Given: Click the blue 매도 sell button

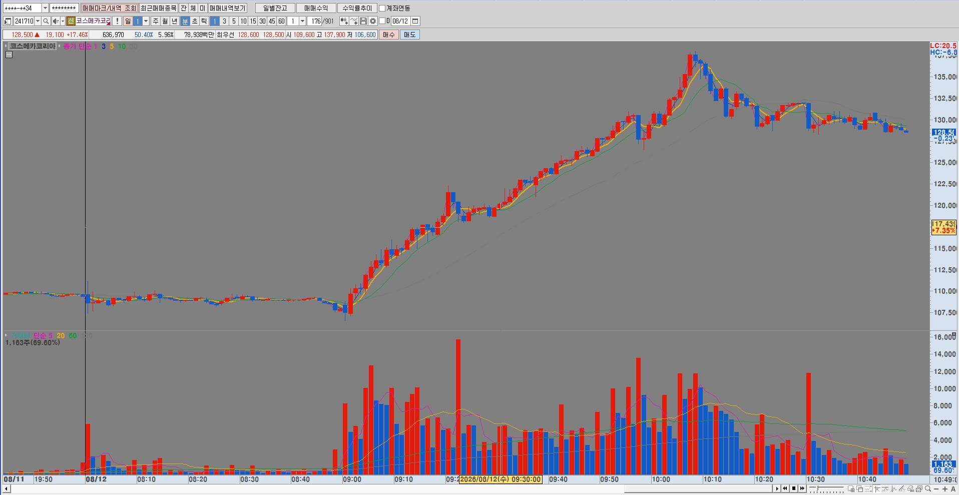Looking at the screenshot, I should click(x=409, y=35).
